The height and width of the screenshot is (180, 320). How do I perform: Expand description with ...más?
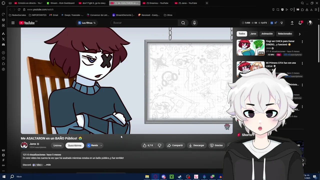47,165
